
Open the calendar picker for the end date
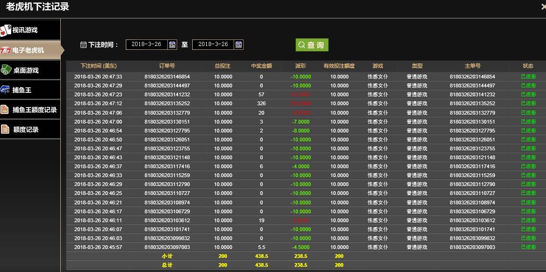coord(238,45)
